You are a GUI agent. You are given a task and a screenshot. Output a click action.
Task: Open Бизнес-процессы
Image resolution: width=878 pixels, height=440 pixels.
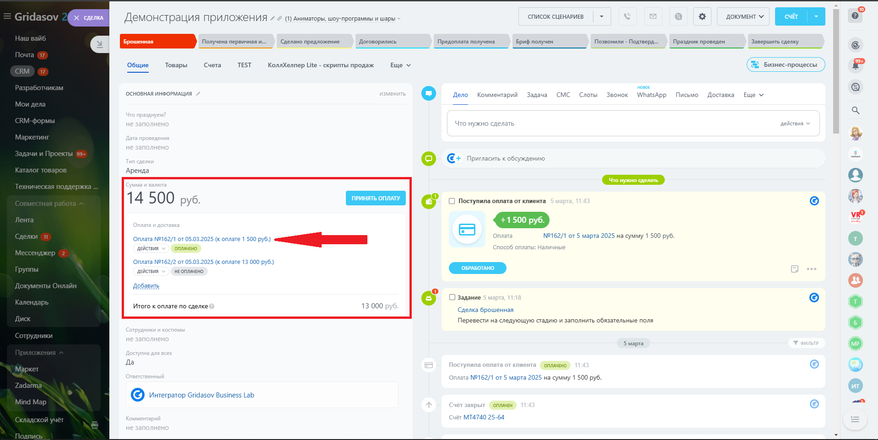[x=786, y=64]
